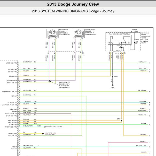Viewport: 156px width, 156px height.
Task: Click 'PNK/WHT' wire label at right output 12
Action: tap(143, 141)
